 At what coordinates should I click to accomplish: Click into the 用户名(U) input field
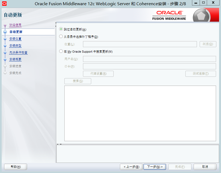(149, 59)
